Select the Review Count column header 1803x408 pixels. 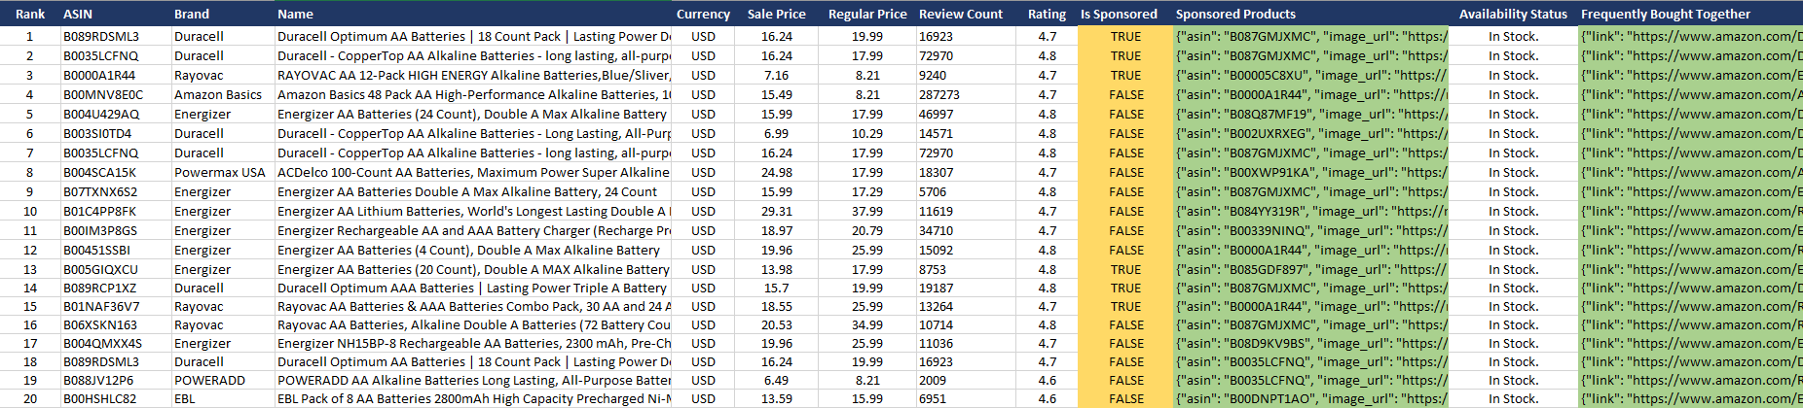[x=965, y=14]
